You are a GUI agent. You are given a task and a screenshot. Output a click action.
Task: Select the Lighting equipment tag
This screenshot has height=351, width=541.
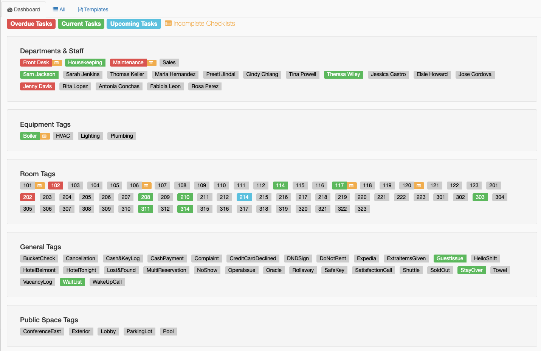point(90,136)
